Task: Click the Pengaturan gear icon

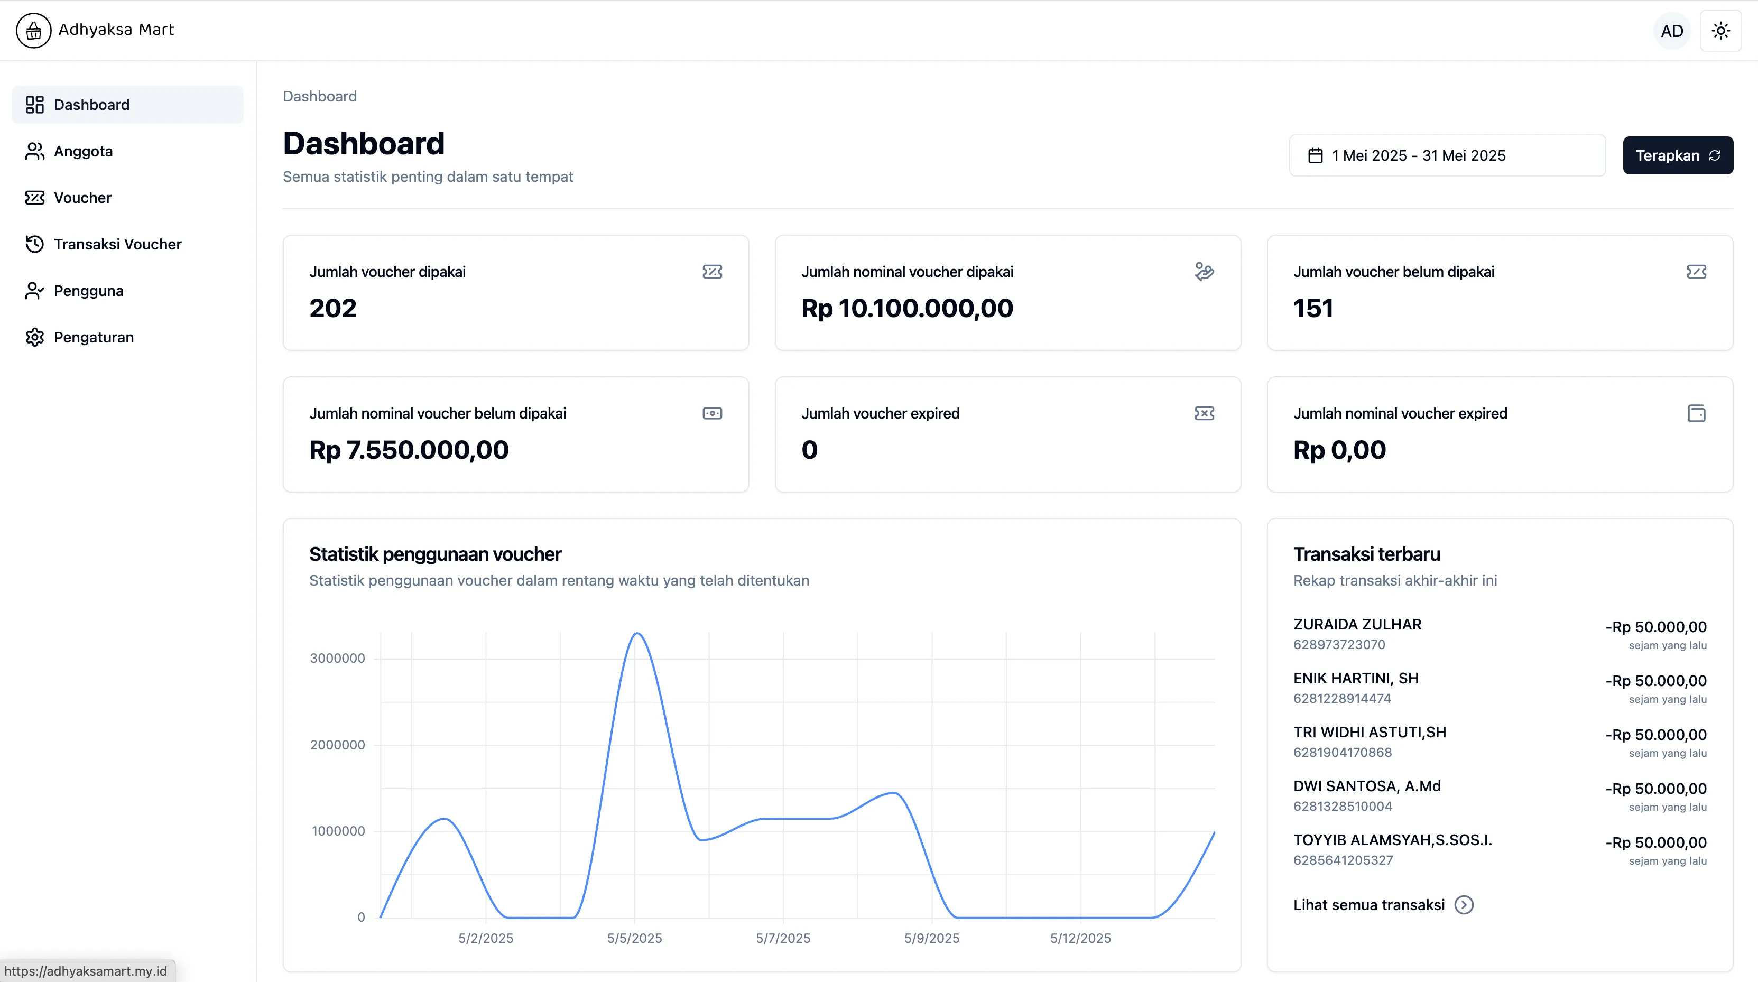Action: 34,337
